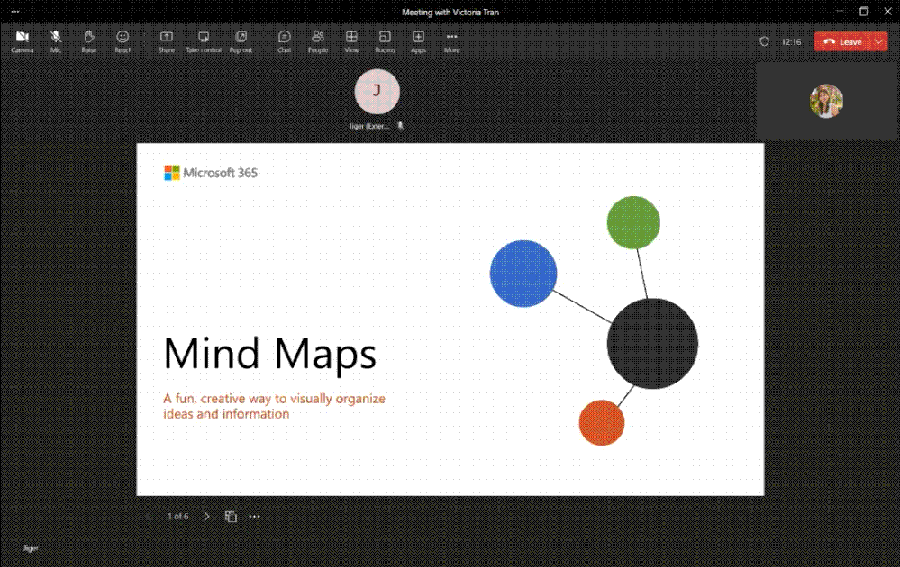Add Apps to the meeting
Screen dimensions: 900x567
click(418, 41)
